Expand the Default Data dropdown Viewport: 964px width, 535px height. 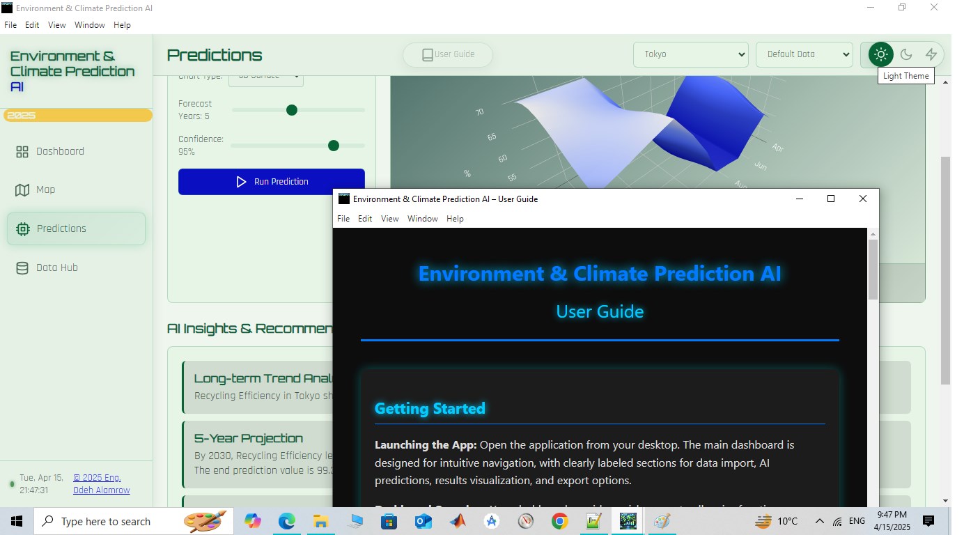tap(804, 54)
